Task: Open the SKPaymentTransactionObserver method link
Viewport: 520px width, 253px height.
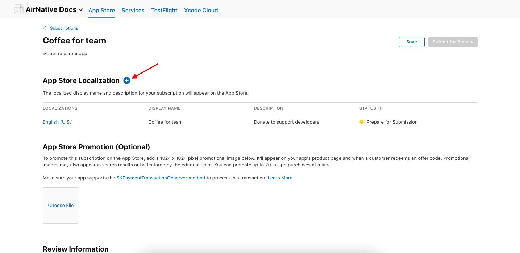Action: pyautogui.click(x=161, y=178)
